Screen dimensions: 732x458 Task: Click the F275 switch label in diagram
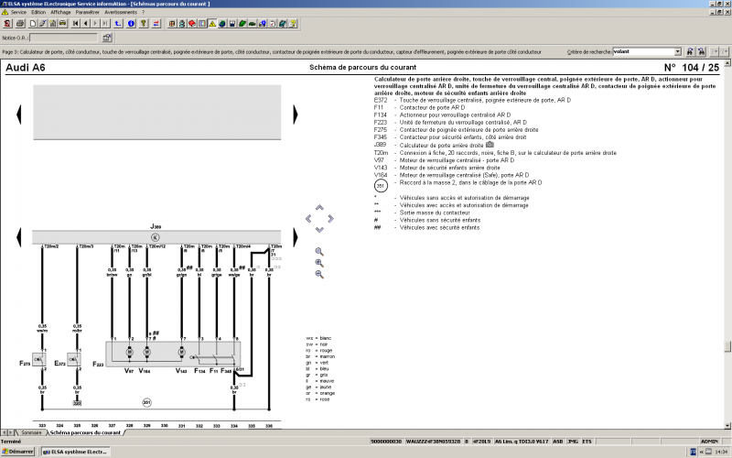coord(25,363)
